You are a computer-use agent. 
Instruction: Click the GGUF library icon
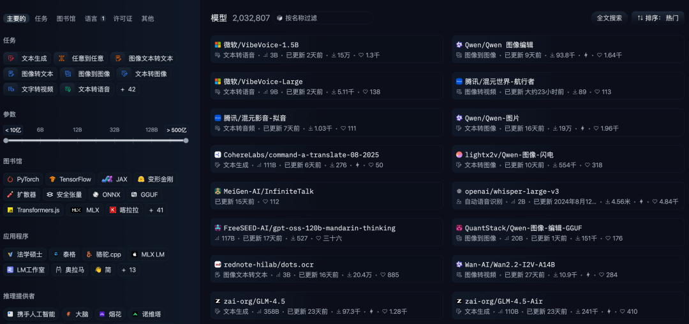click(x=134, y=195)
